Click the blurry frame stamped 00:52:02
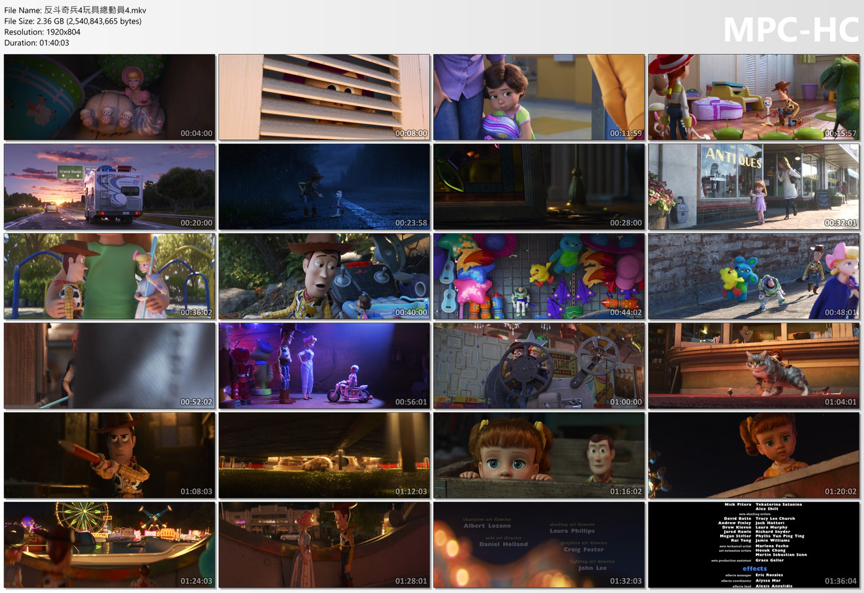The height and width of the screenshot is (593, 864). click(109, 366)
